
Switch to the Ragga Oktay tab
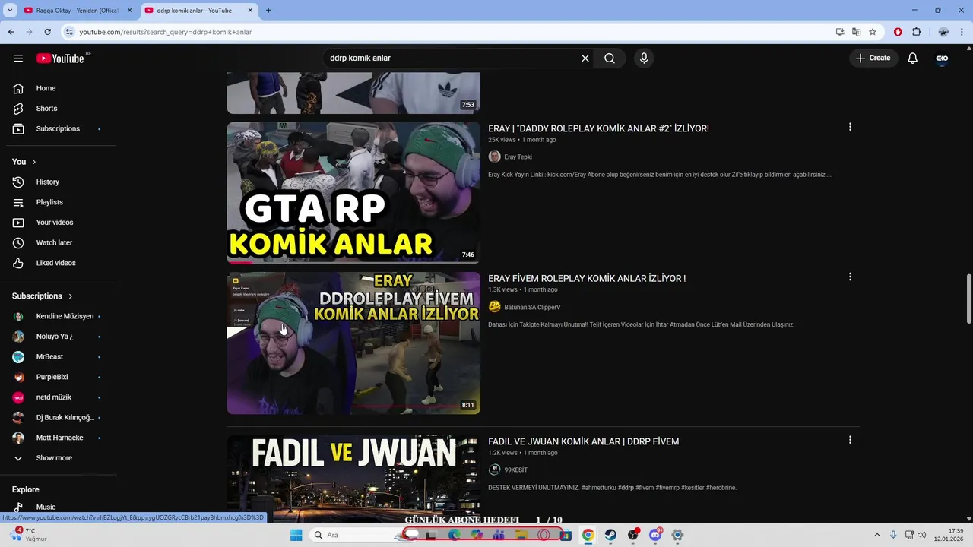pyautogui.click(x=76, y=11)
